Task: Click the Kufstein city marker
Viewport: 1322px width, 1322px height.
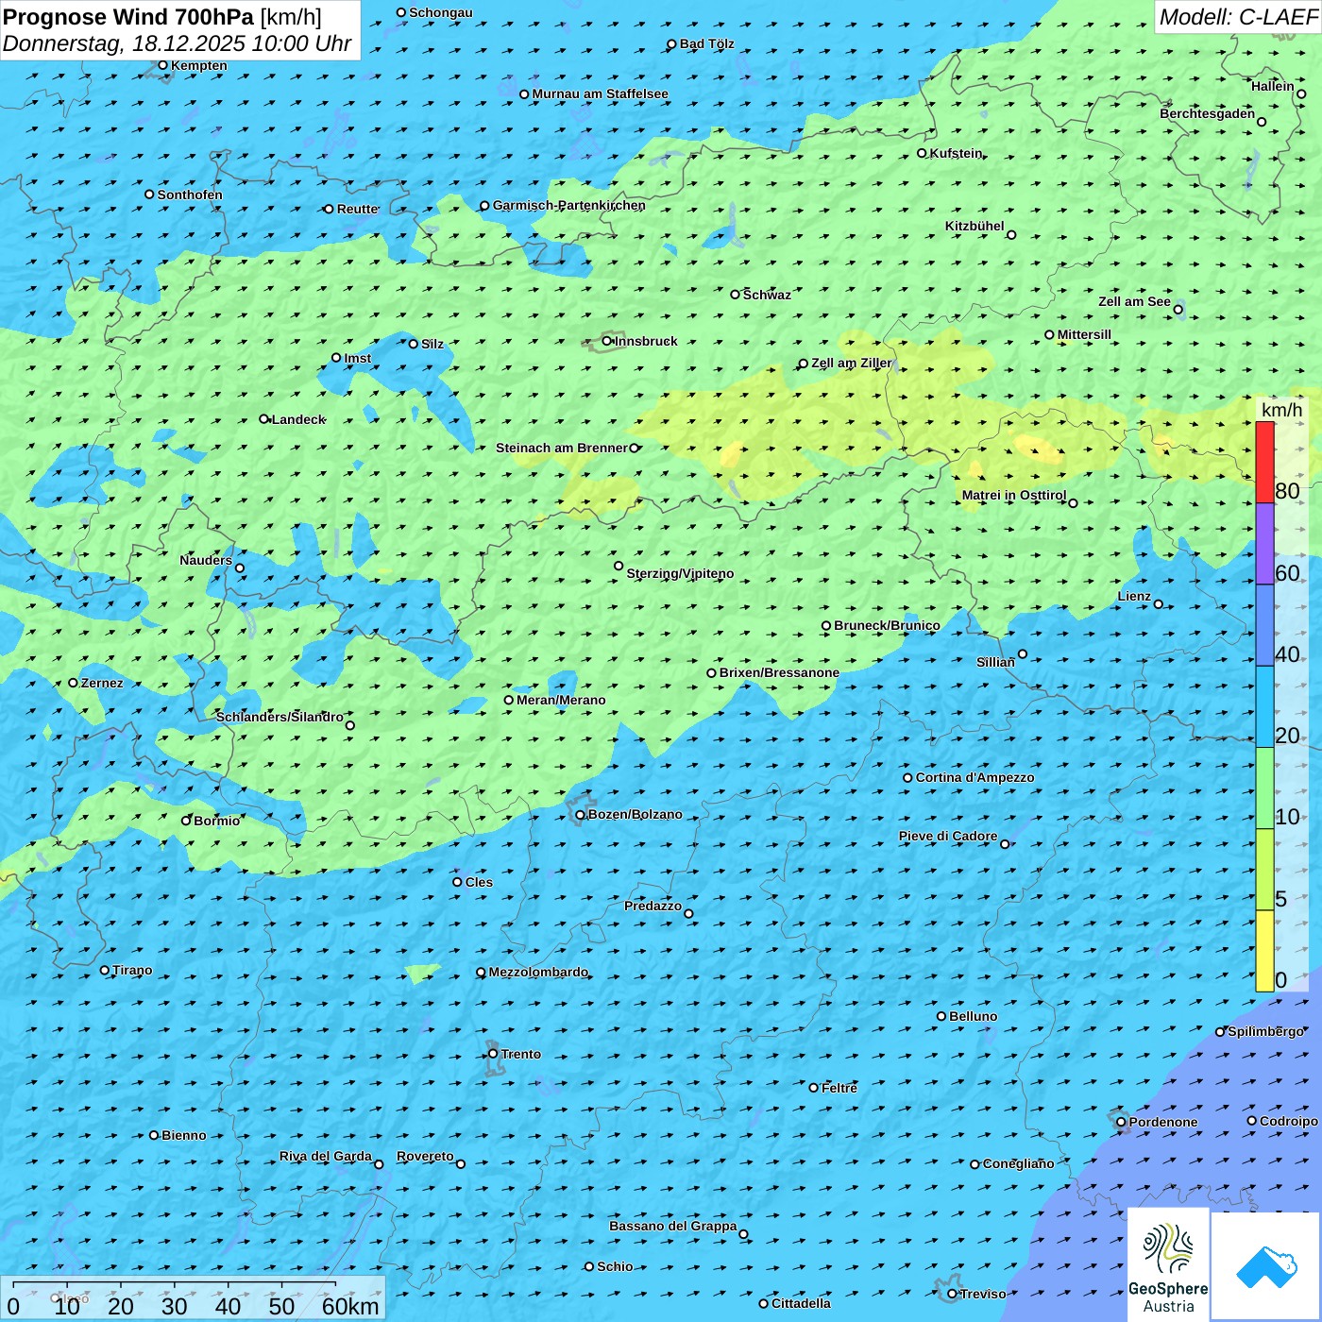Action: (x=923, y=153)
